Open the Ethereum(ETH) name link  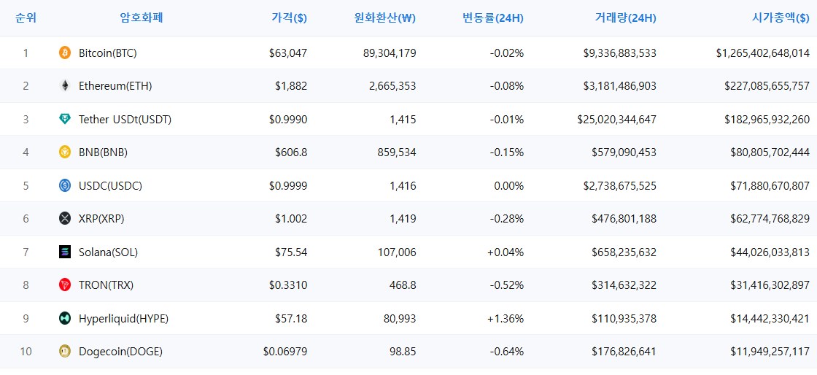115,87
